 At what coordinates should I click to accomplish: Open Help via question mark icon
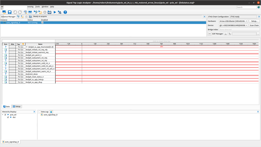point(65,12)
